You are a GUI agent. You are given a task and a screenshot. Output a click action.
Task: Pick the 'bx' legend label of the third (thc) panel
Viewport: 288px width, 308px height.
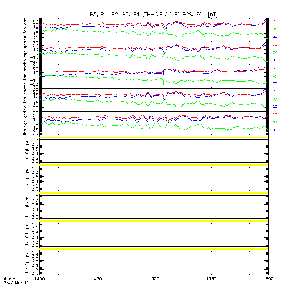point(275,83)
